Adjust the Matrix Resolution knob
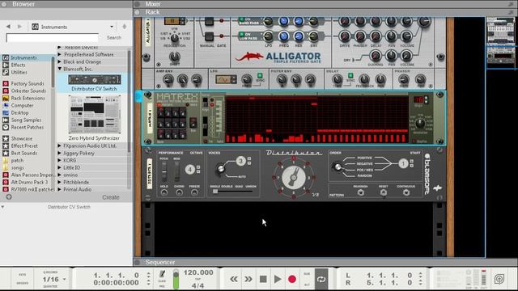 419,124
